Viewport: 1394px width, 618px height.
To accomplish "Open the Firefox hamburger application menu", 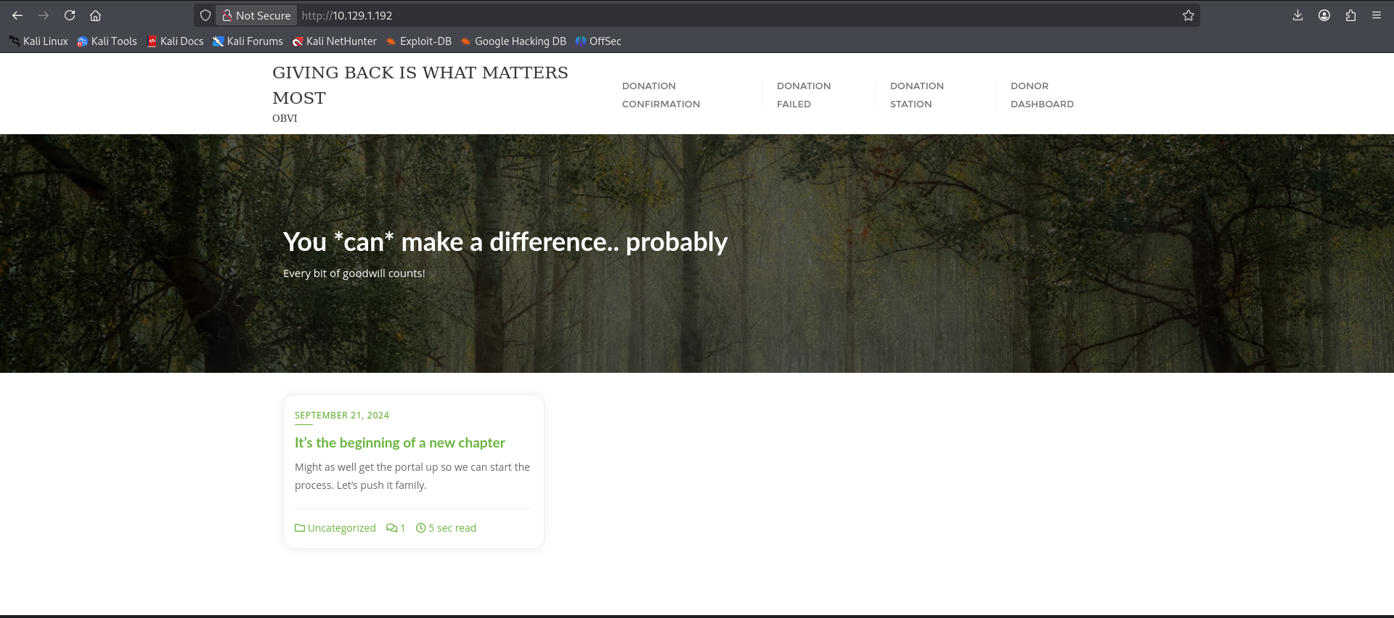I will (1376, 15).
